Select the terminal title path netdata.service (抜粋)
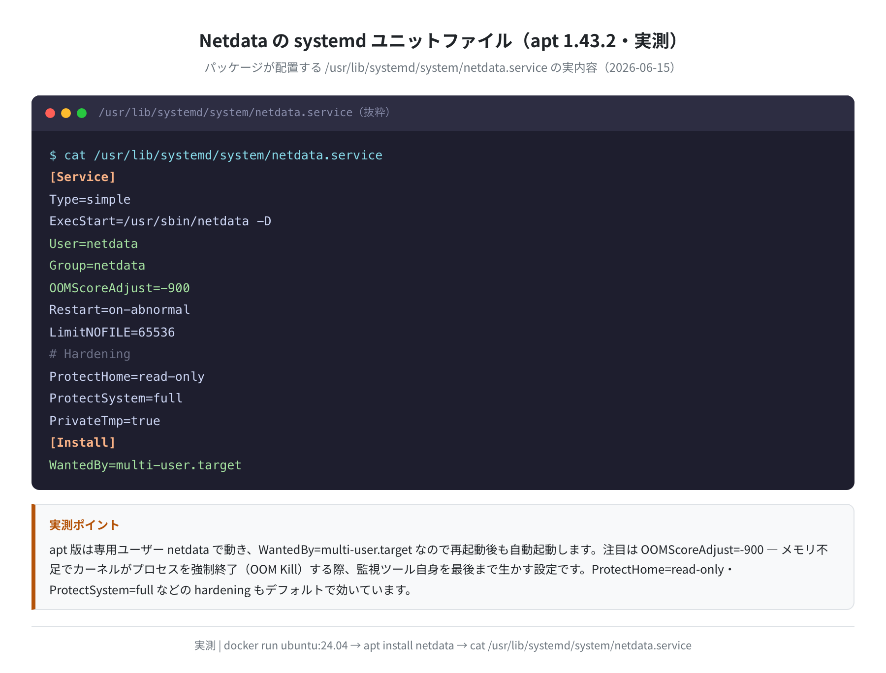Image resolution: width=886 pixels, height=673 pixels. pyautogui.click(x=245, y=113)
